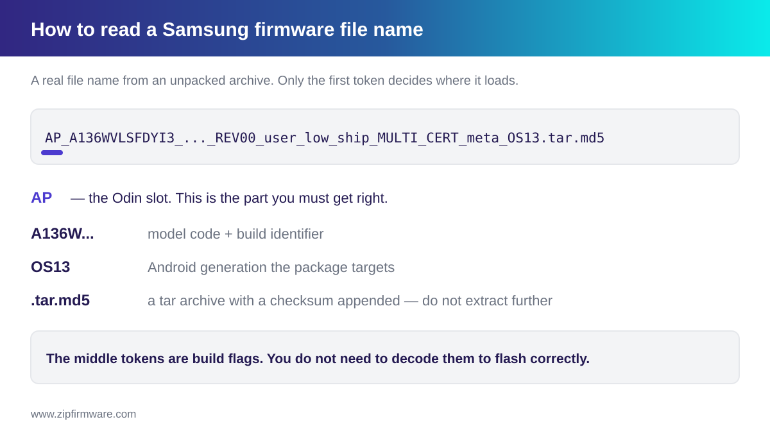Viewport: 770px width, 433px height.
Task: Click the subtitle starting "A real file name from an unpacked archive"
Action: click(275, 80)
